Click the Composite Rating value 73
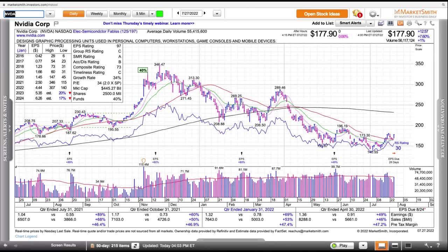The height and width of the screenshot is (252, 448). (119, 67)
